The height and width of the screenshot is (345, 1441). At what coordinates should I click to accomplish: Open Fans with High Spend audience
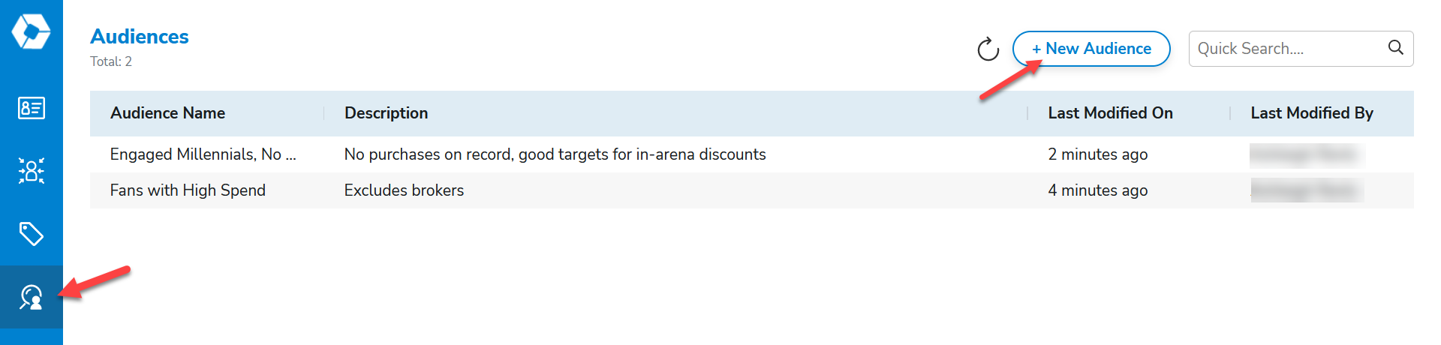pyautogui.click(x=188, y=190)
